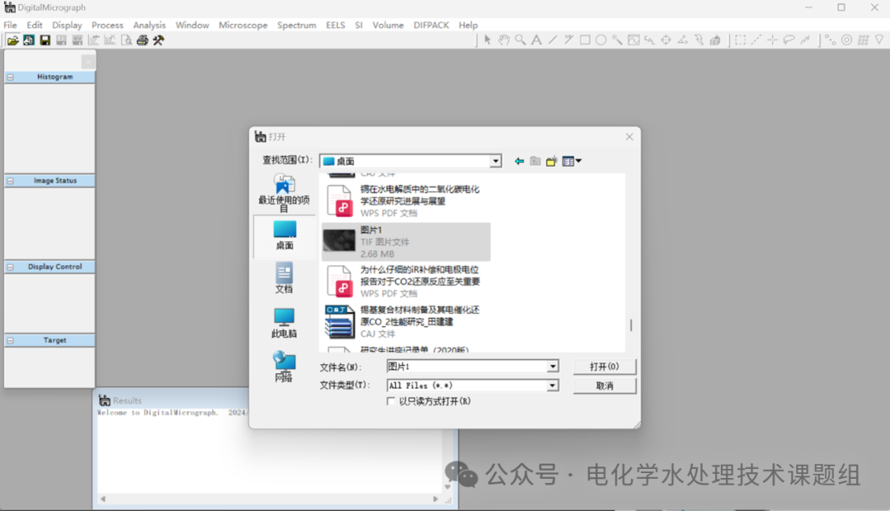Click the 文件名 file name input field
The height and width of the screenshot is (511, 890).
pos(466,367)
